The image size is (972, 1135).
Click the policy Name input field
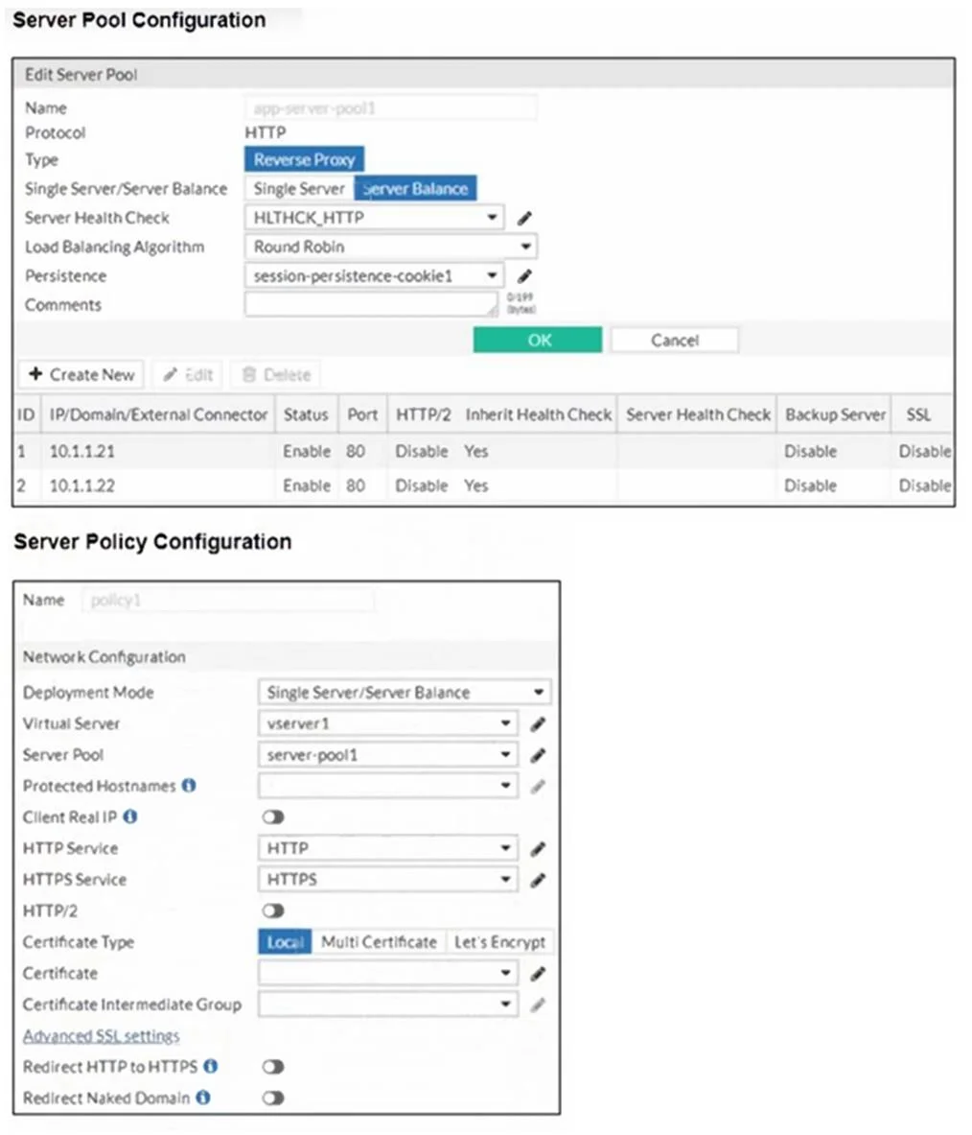tap(228, 600)
